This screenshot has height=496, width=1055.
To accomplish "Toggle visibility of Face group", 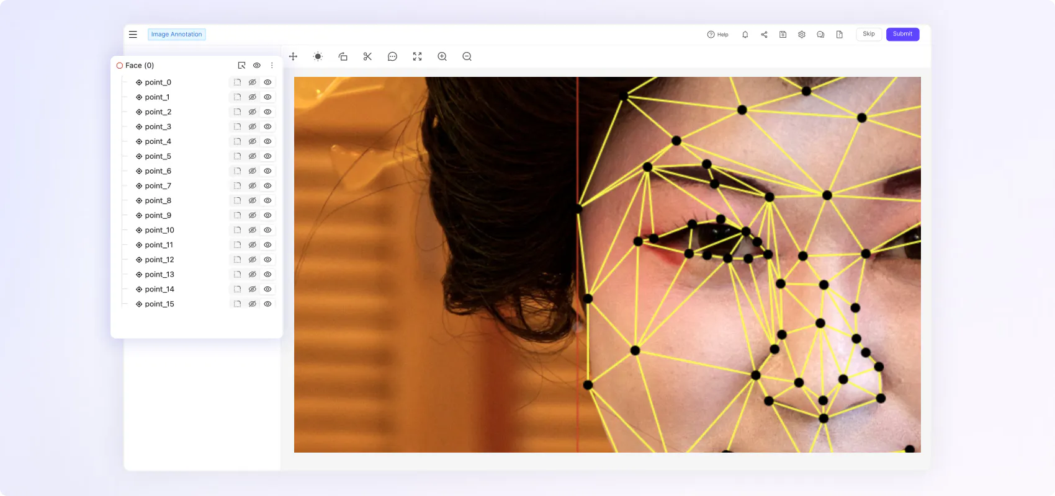I will point(256,65).
